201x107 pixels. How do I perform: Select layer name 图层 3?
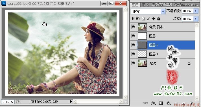click(154, 36)
